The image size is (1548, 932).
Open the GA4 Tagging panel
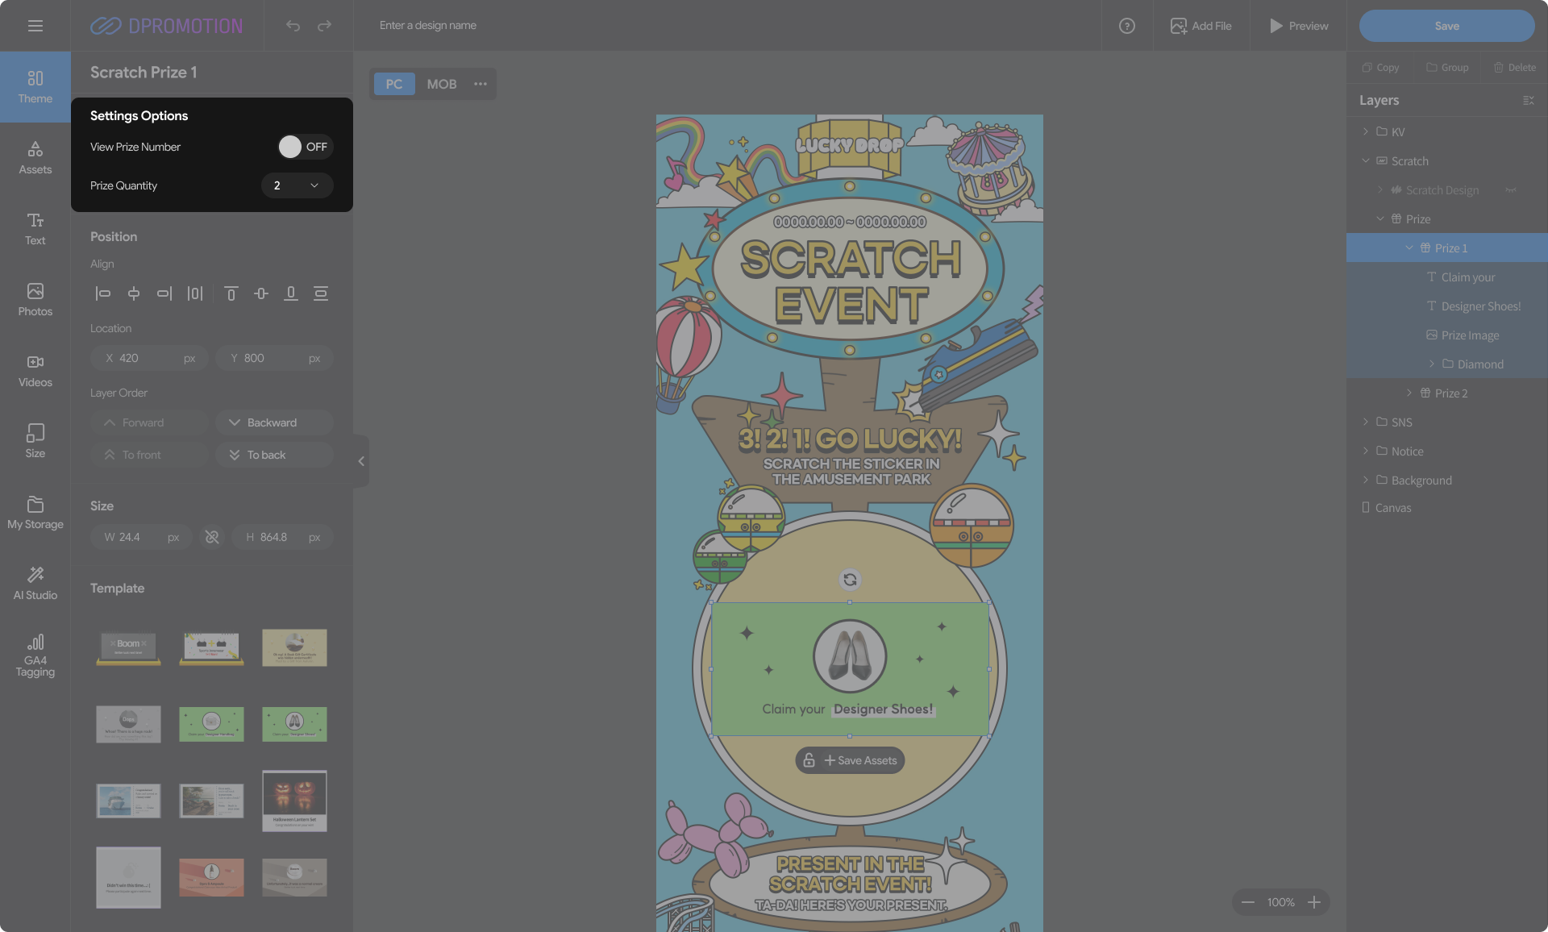(35, 654)
